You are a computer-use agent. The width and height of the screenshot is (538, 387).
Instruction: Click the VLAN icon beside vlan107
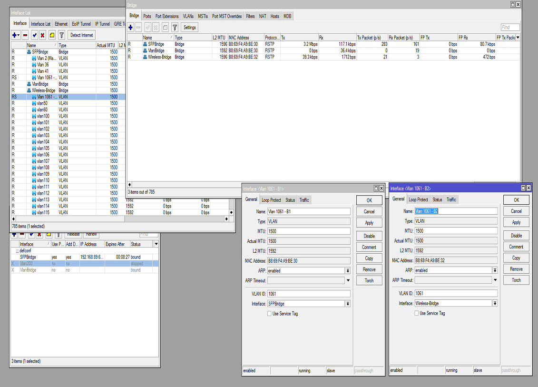(x=34, y=161)
